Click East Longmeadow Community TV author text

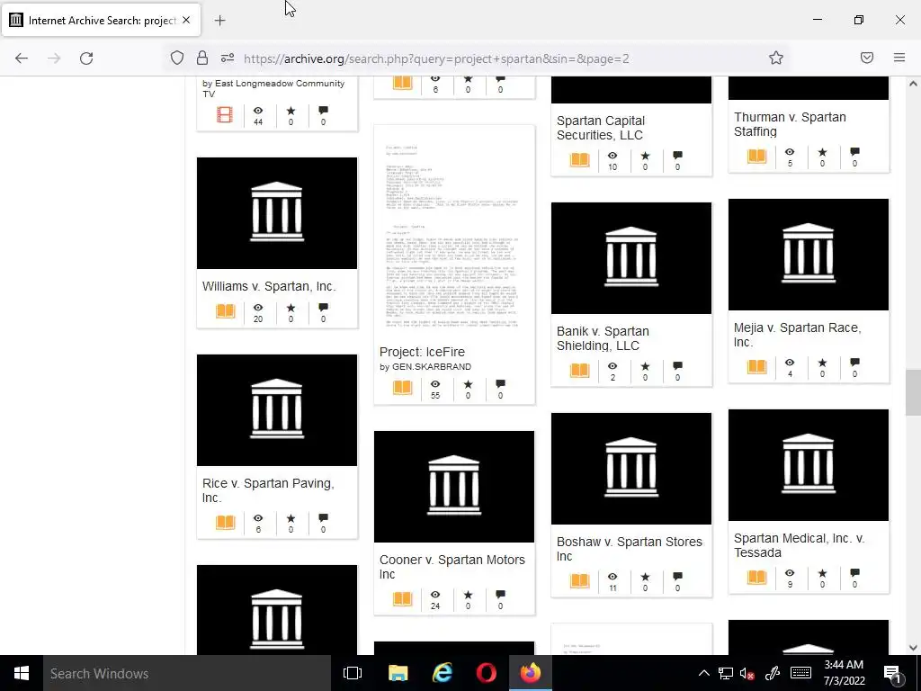point(273,89)
